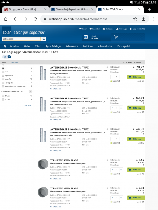The width and height of the screenshot is (158, 210).
Task: Increase quantity for Tophætte 38mm Plast
Action: click(x=121, y=198)
